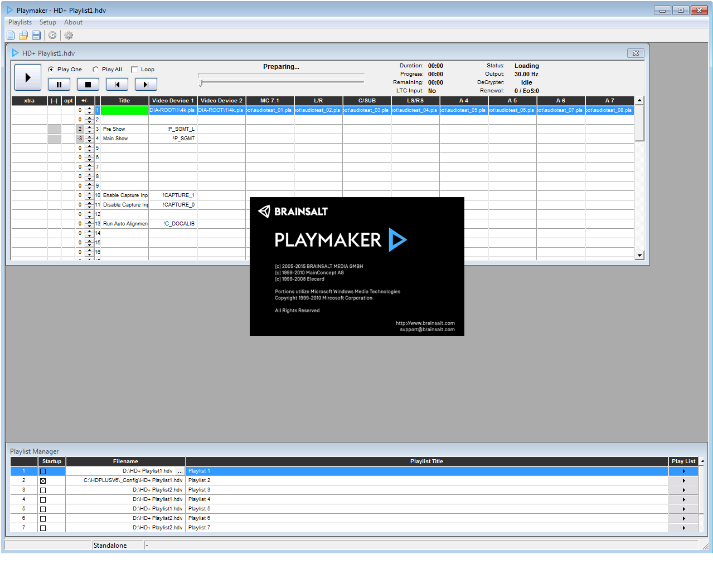Click the MC 7.1 column header

point(270,101)
